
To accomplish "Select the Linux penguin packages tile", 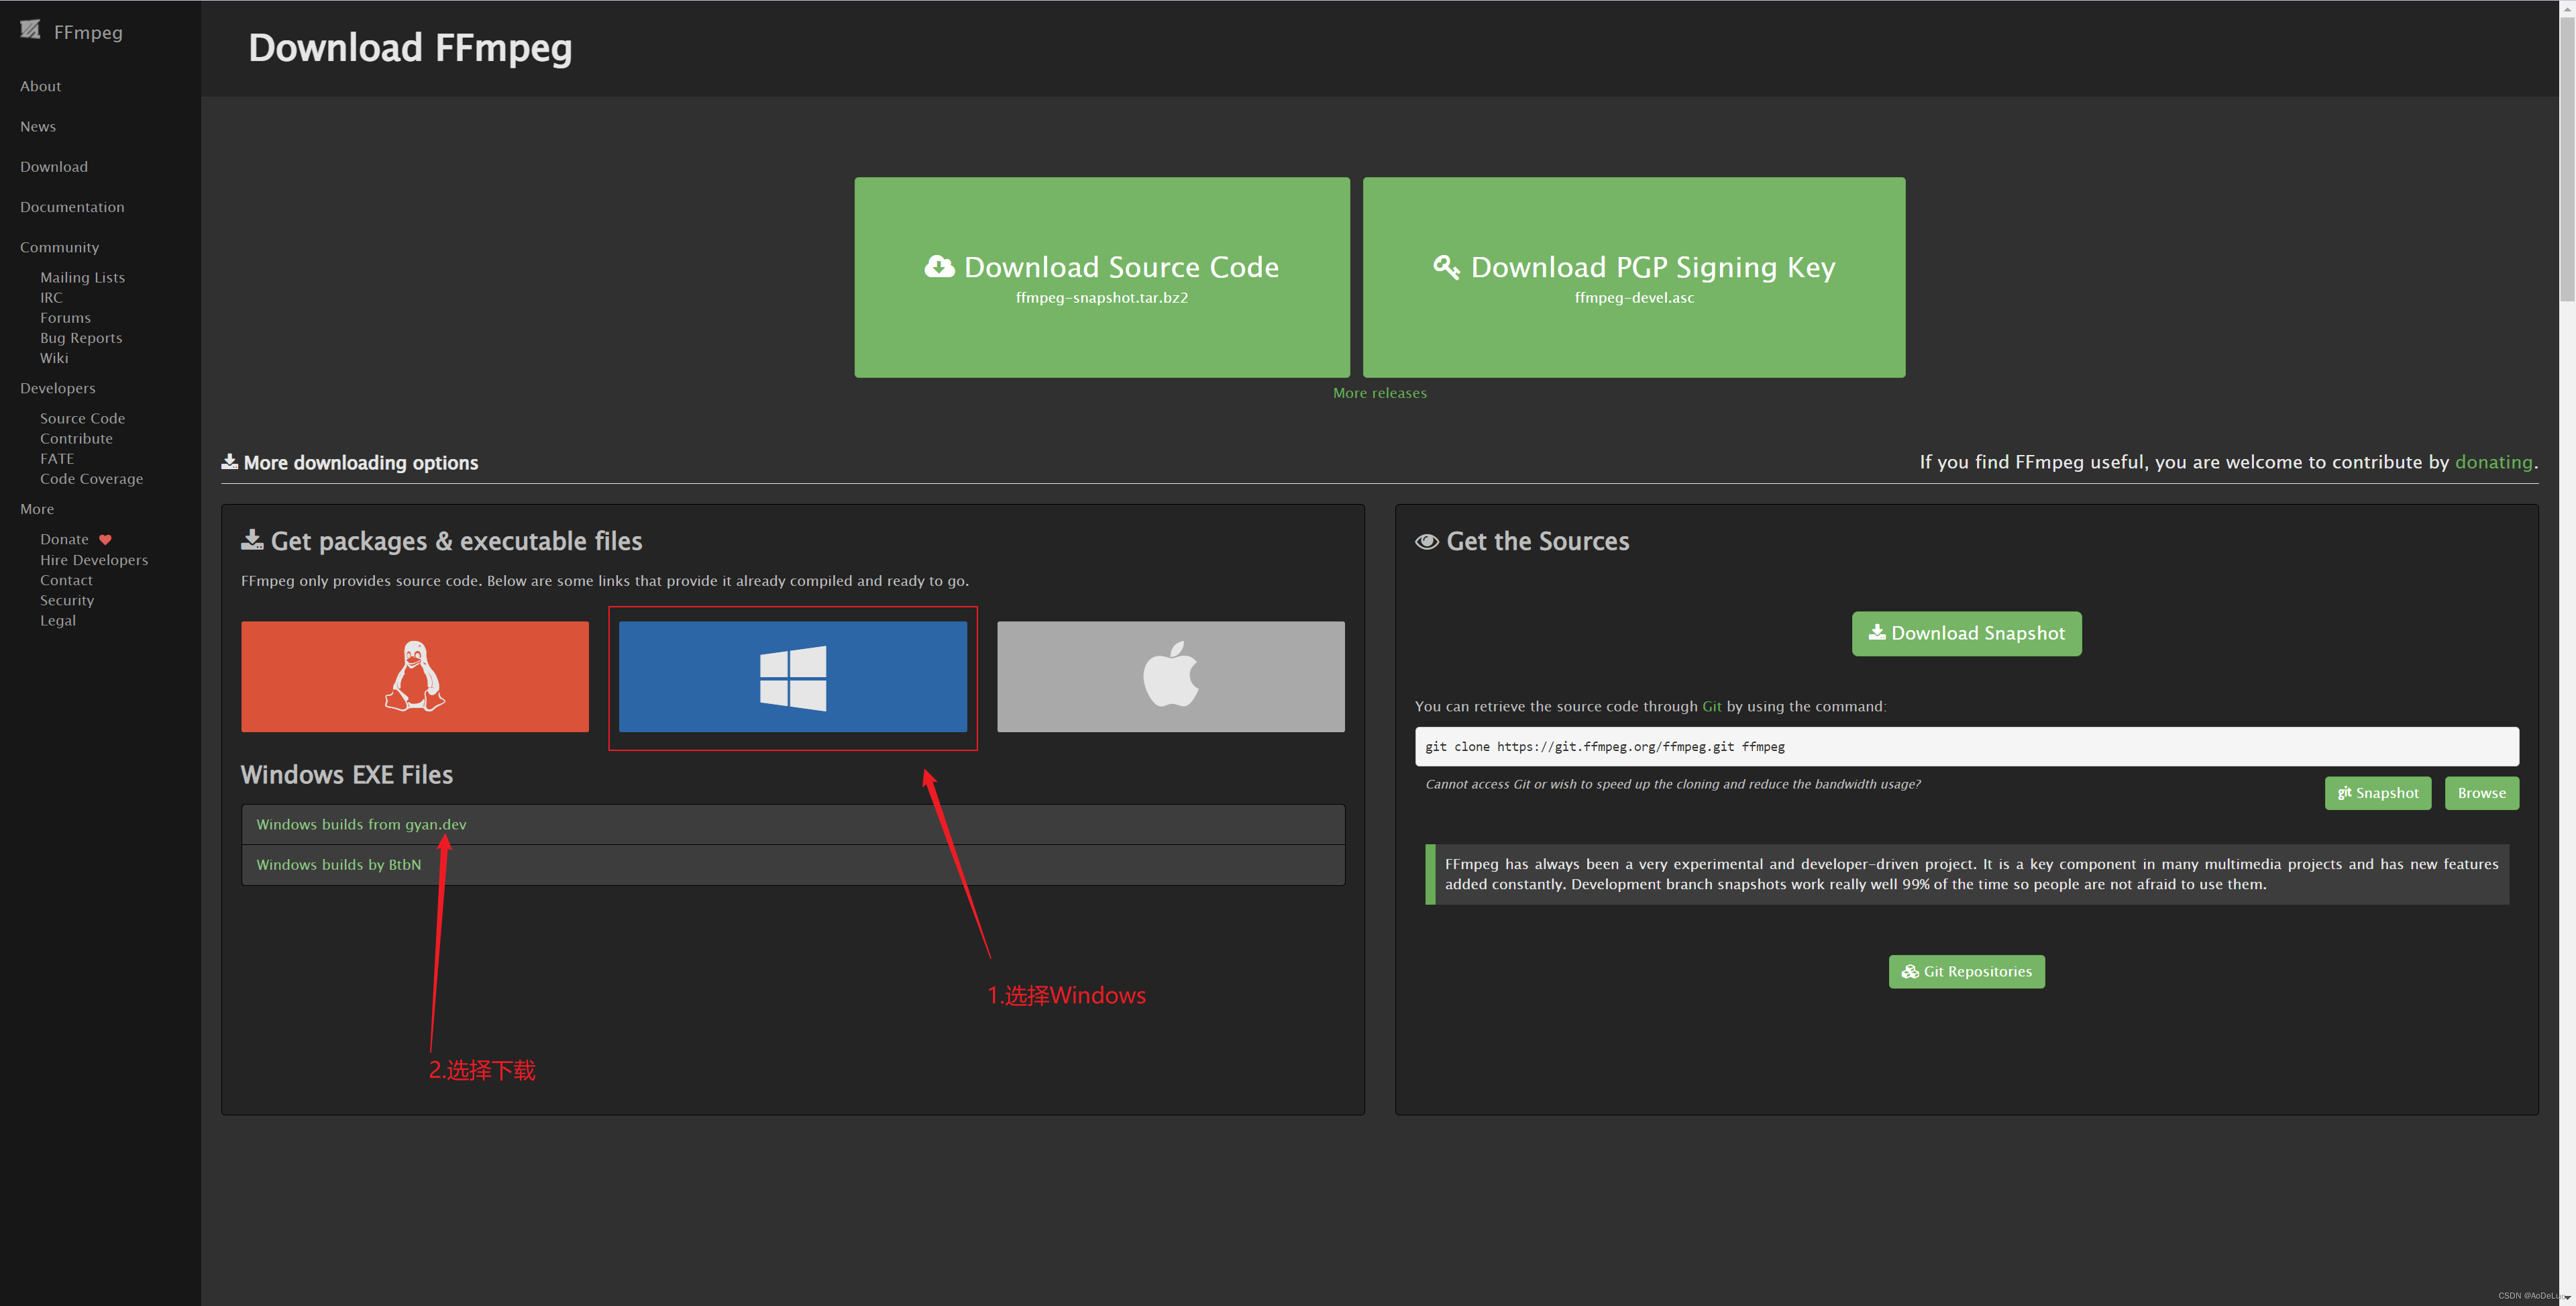I will (x=414, y=676).
